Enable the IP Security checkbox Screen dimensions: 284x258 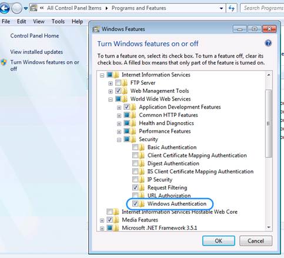click(x=135, y=179)
